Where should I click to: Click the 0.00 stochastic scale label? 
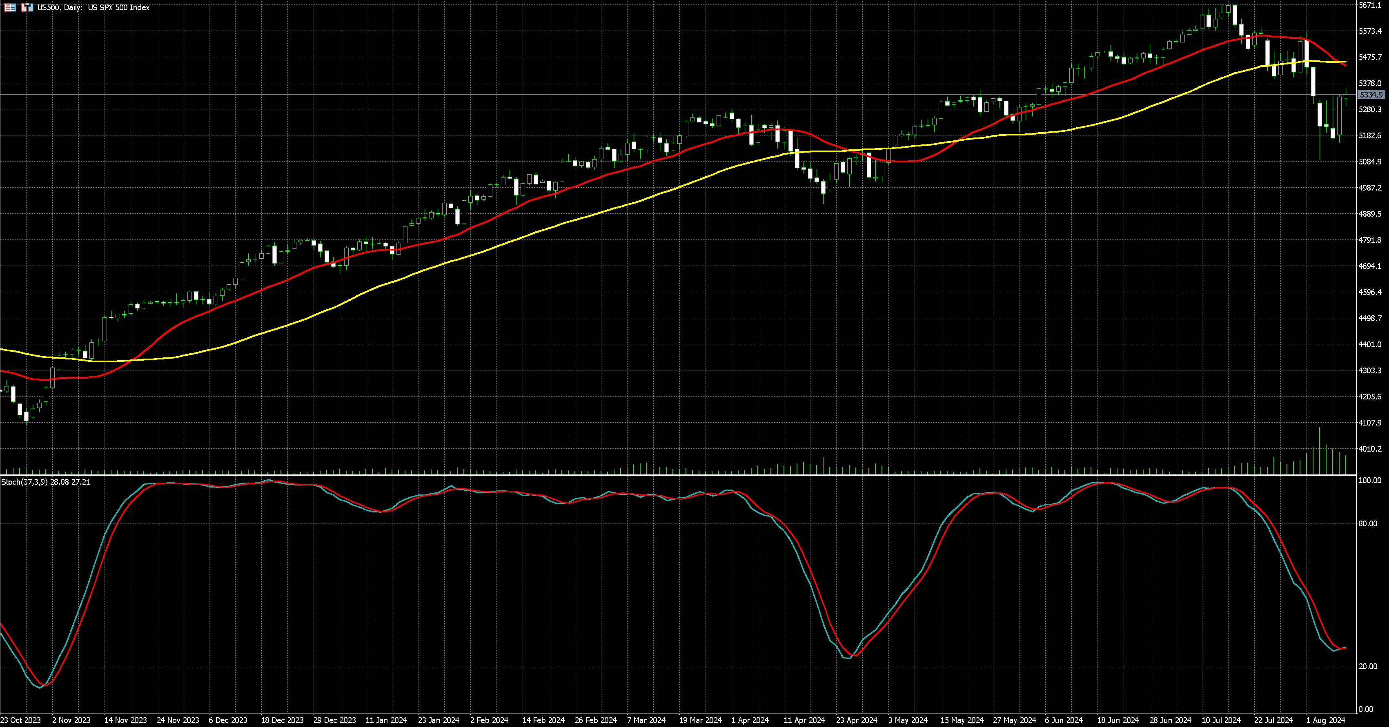1366,709
